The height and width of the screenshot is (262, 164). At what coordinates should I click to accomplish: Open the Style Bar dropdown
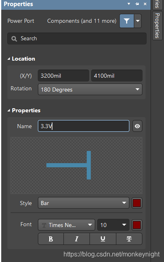83,203
